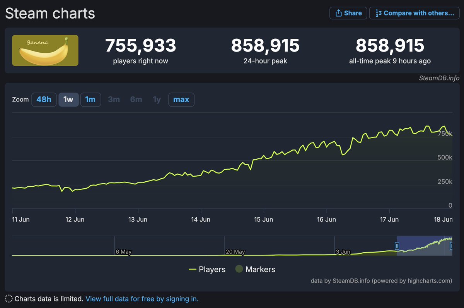464x308 pixels.
Task: Choose the 6m zoom option
Action: [136, 100]
